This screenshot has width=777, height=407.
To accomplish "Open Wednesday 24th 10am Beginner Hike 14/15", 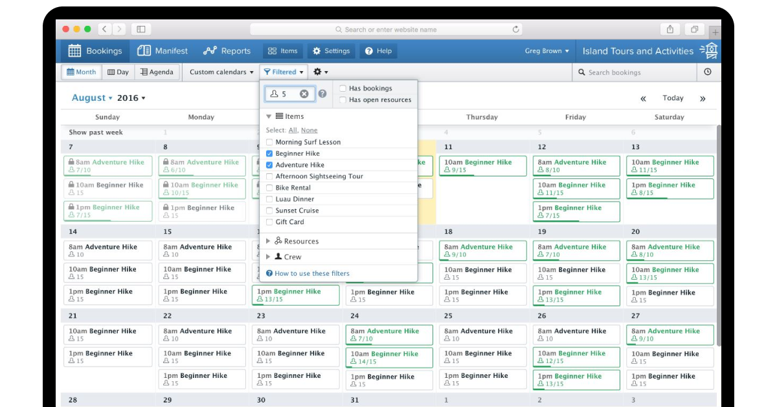I will tap(389, 358).
